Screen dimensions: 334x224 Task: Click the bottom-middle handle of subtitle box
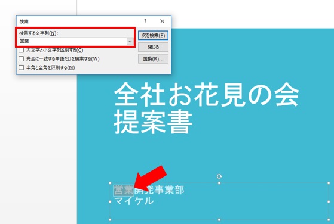[219, 220]
